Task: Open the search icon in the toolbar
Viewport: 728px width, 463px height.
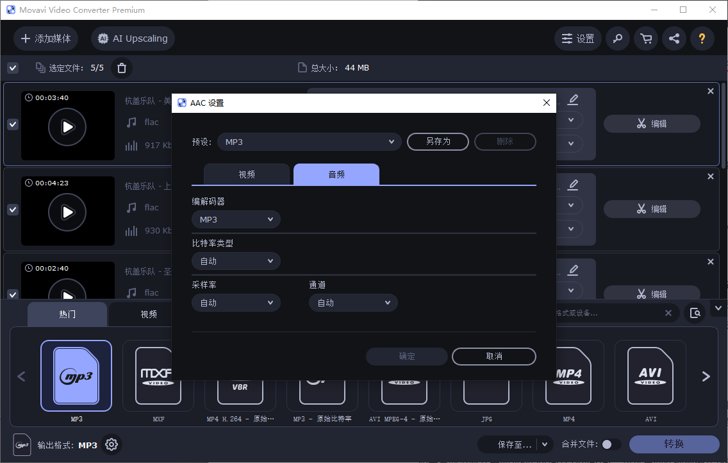Action: click(618, 38)
